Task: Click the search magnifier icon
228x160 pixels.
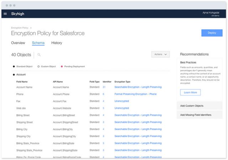Action: click(39, 55)
